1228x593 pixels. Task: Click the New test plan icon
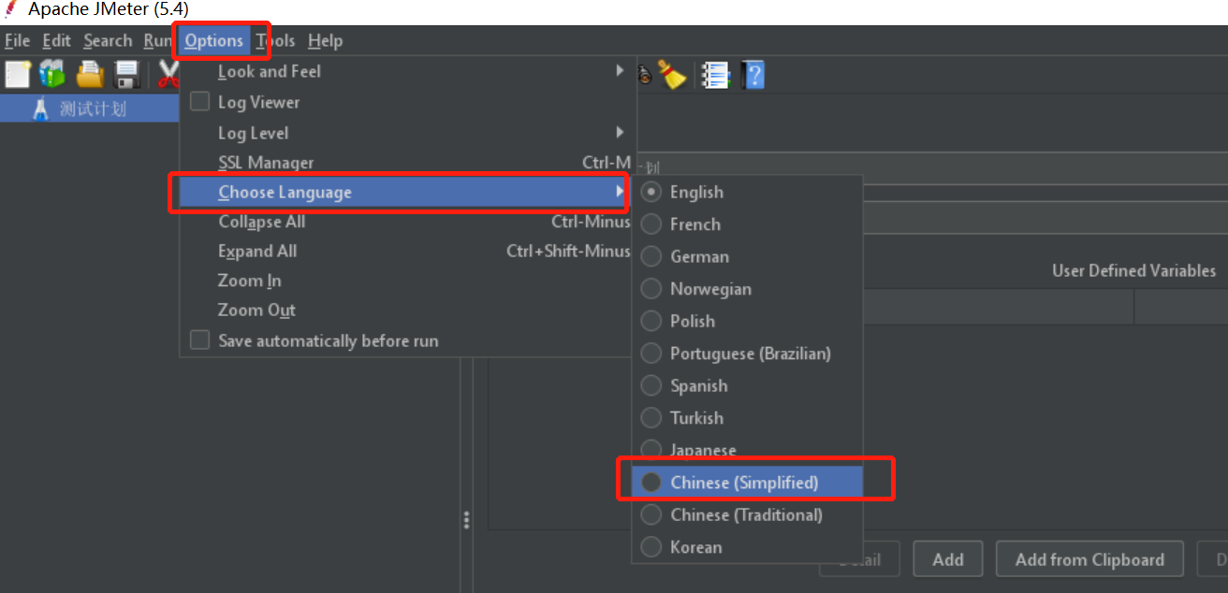click(18, 74)
